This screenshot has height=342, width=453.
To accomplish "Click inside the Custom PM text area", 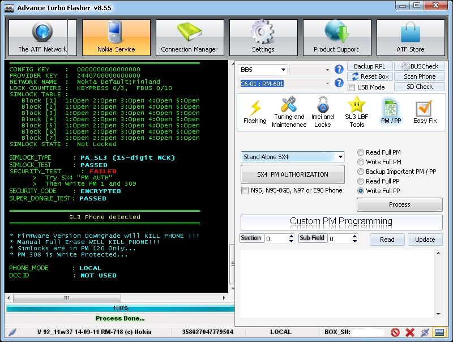I will [337, 284].
